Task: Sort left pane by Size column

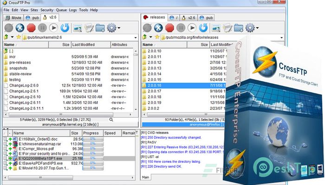Action: coord(59,44)
